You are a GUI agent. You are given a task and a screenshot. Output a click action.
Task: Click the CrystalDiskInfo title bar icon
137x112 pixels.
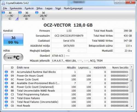coord(3,3)
